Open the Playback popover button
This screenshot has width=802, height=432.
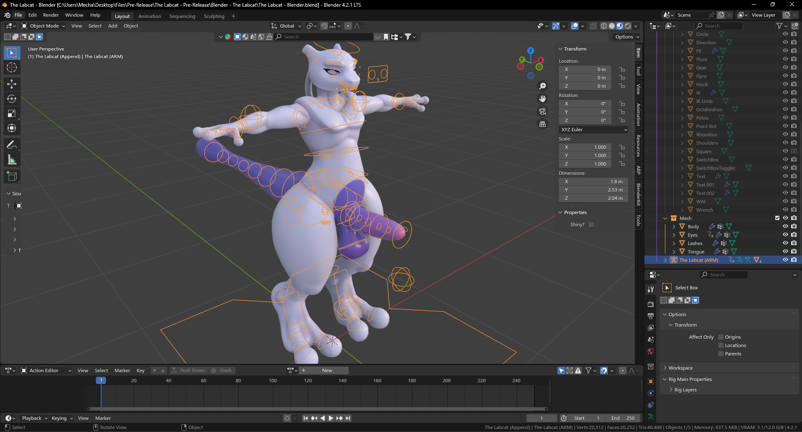pyautogui.click(x=34, y=418)
